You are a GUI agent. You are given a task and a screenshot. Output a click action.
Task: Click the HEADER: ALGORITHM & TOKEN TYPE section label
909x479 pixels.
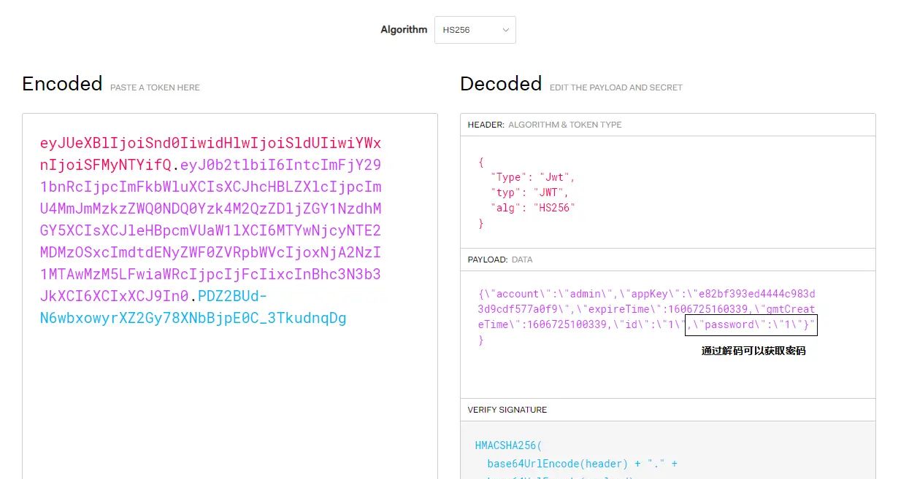[545, 125]
